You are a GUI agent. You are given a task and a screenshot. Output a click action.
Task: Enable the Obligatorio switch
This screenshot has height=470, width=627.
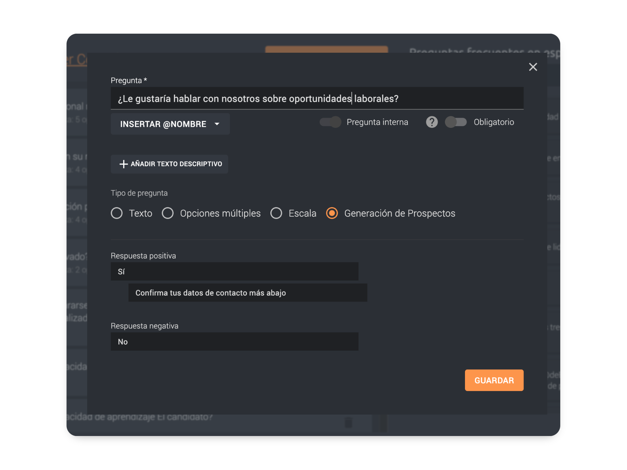click(x=456, y=122)
